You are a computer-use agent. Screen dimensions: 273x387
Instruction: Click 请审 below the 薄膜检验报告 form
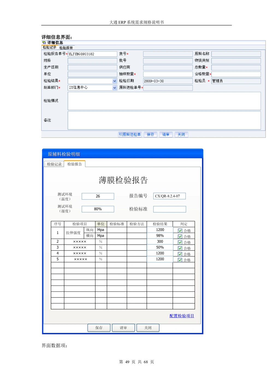click(123, 328)
